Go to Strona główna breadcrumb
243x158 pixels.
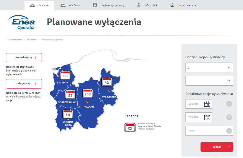[x=15, y=39]
